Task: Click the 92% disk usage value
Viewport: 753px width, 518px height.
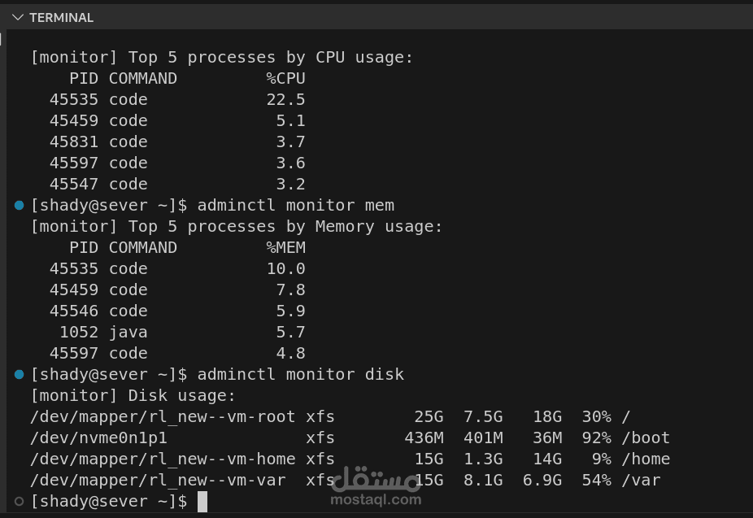Action: [x=596, y=437]
